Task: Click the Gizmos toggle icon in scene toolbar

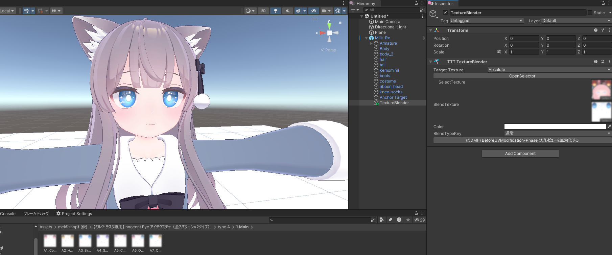Action: tap(337, 11)
